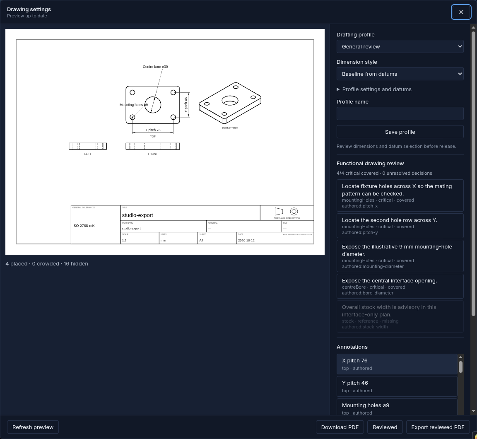Screen dimensions: 477x439
Task: Open the Drafting profile dropdown
Action: pyautogui.click(x=400, y=46)
